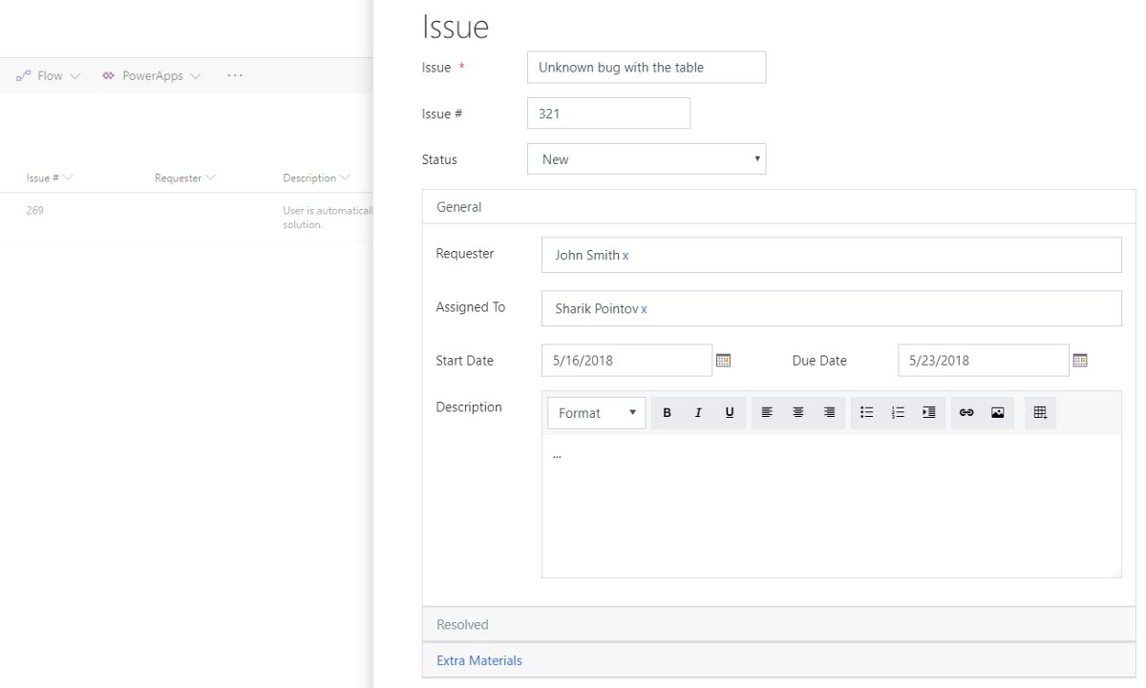Align description text left
The width and height of the screenshot is (1146, 688).
(767, 413)
